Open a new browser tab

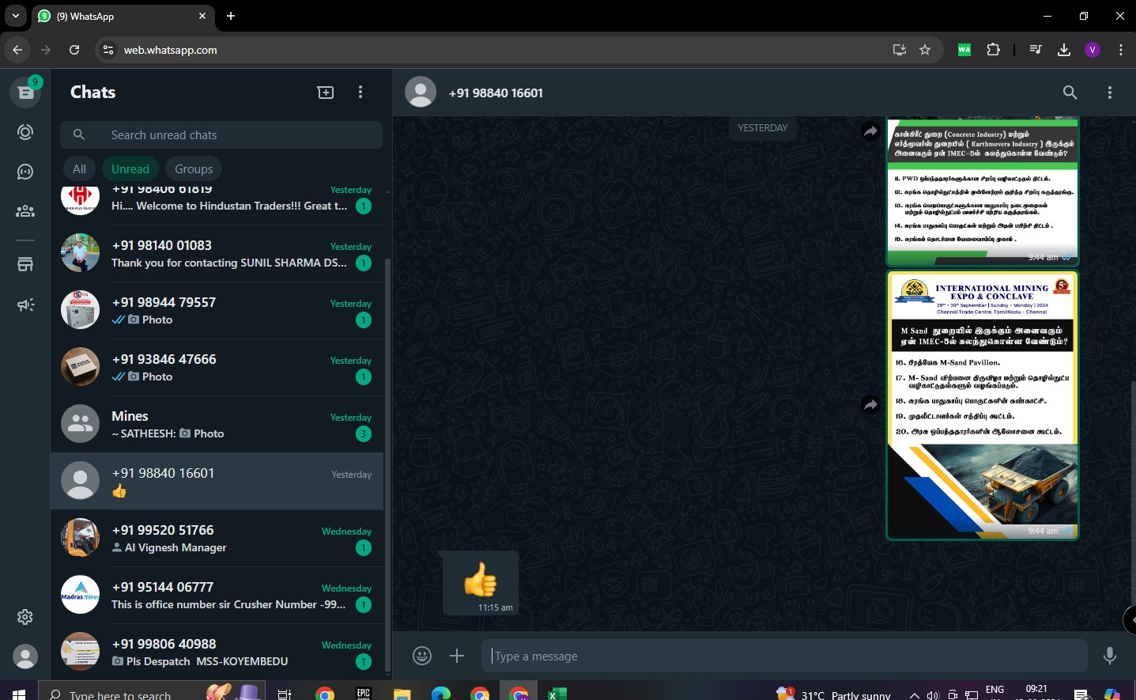(x=231, y=16)
